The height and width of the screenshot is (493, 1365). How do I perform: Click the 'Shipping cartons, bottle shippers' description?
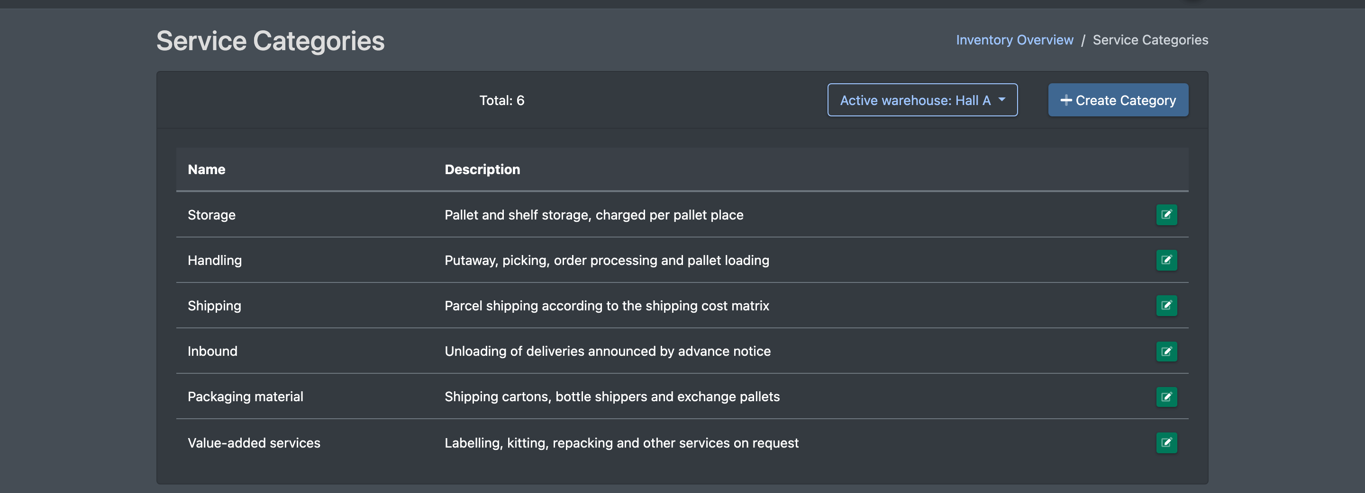[x=612, y=397]
